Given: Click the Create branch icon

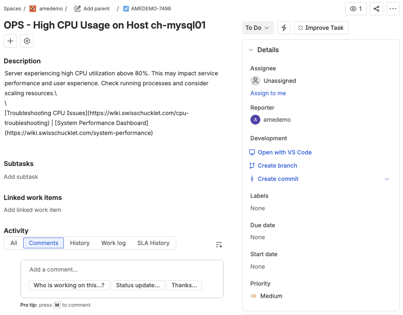Looking at the screenshot, I should click(x=252, y=166).
